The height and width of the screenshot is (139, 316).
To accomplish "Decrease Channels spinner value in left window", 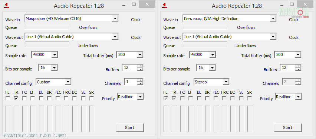I will click(140, 83).
